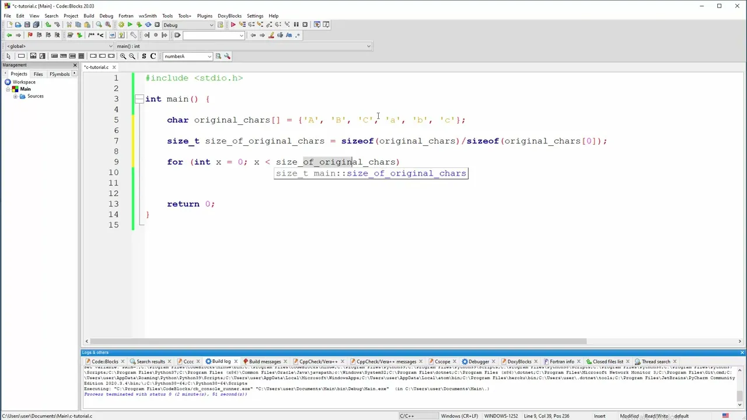
Task: Collapse the int main() code fold marker
Action: tap(139, 99)
